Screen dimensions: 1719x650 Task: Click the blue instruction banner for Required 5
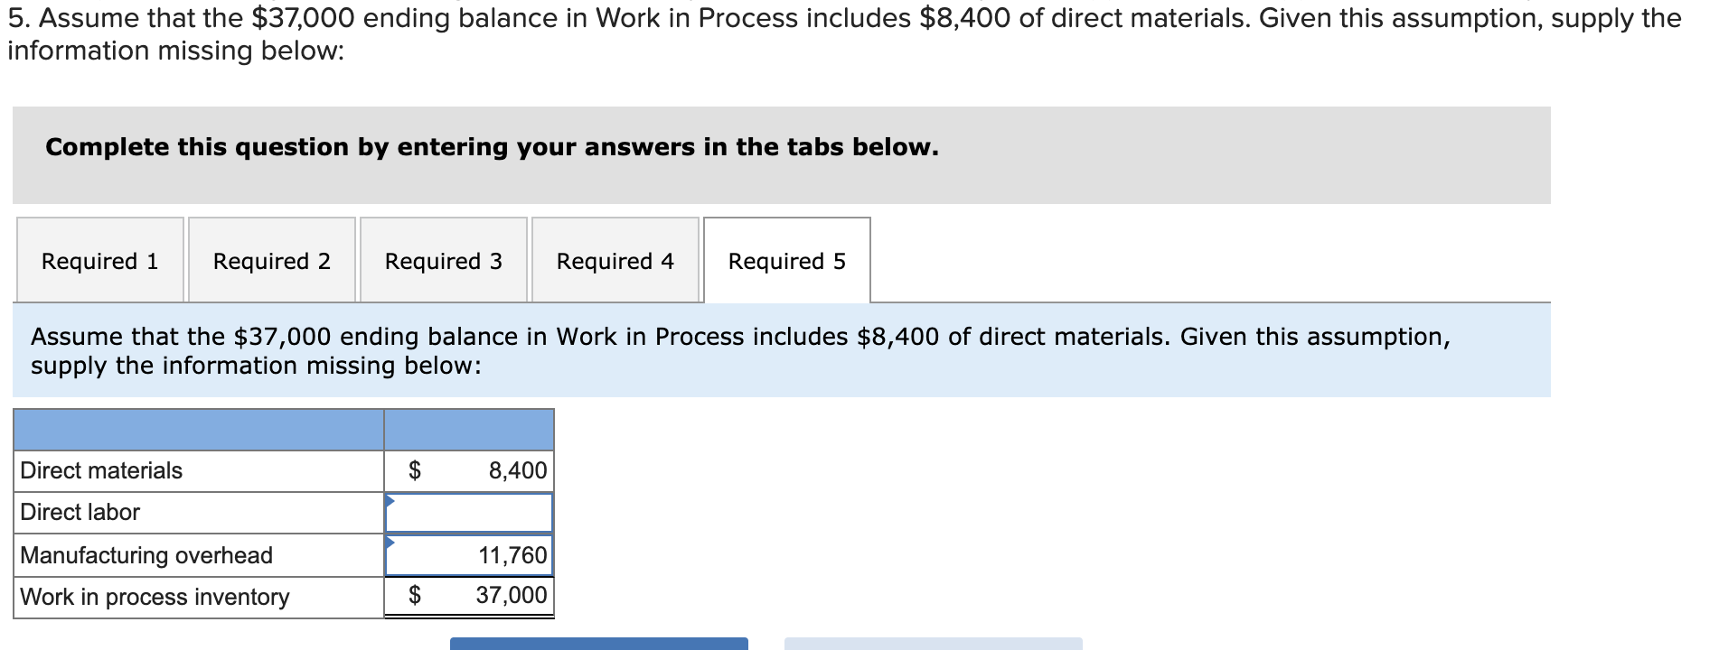[x=687, y=350]
